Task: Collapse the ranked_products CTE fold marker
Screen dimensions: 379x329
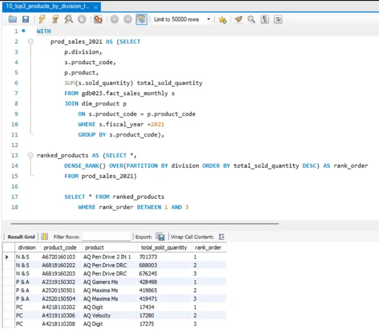Action: [30, 155]
